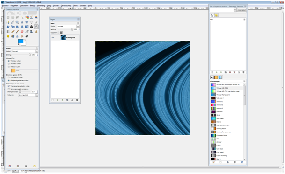Select the Scissors Select tool
The width and height of the screenshot is (285, 174).
[x=31, y=17]
